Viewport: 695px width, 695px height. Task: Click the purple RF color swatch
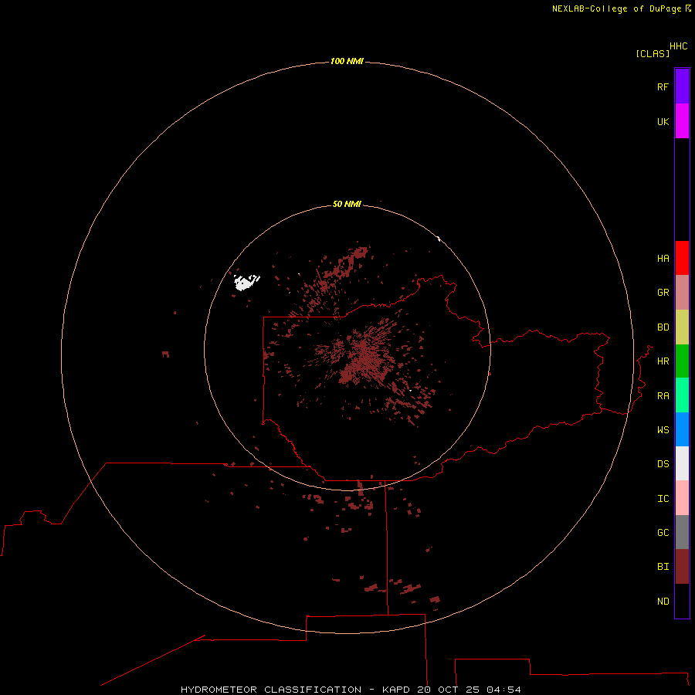[x=682, y=86]
